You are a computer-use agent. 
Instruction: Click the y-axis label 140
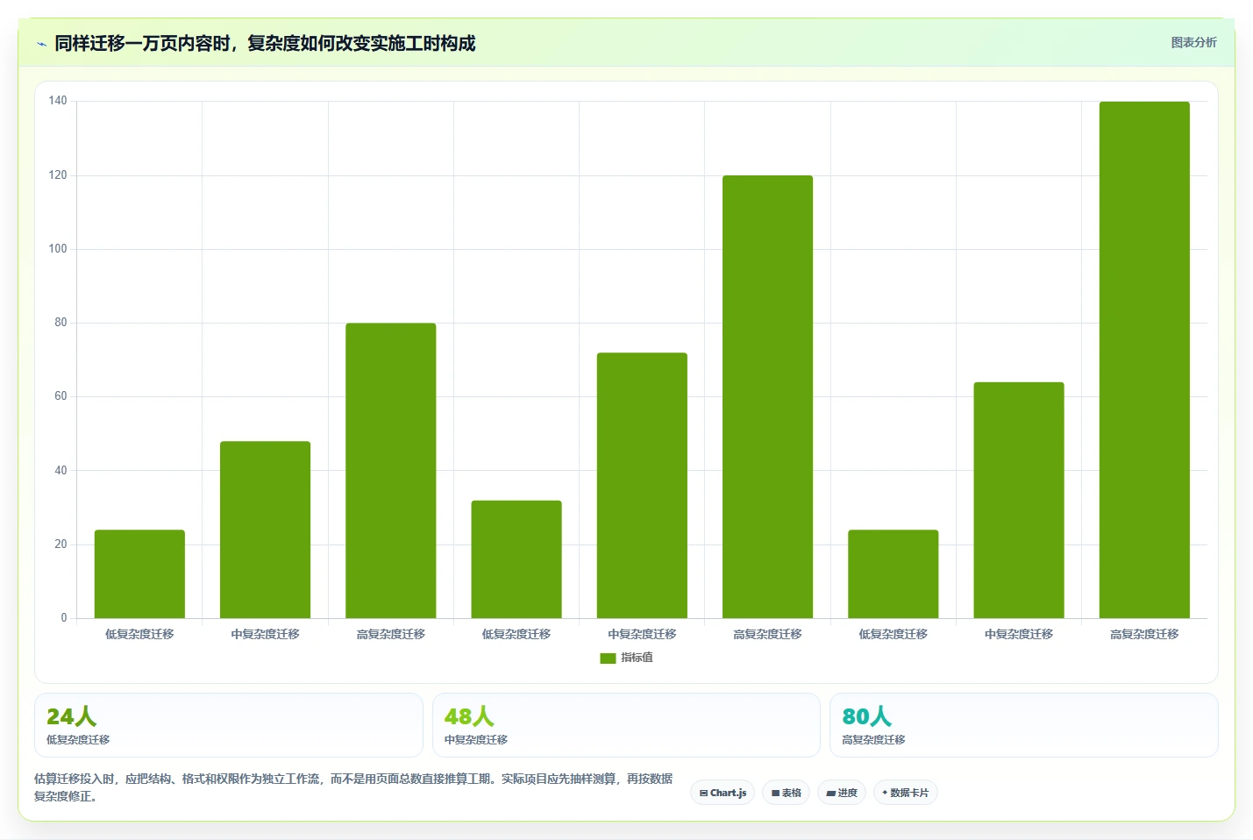58,101
